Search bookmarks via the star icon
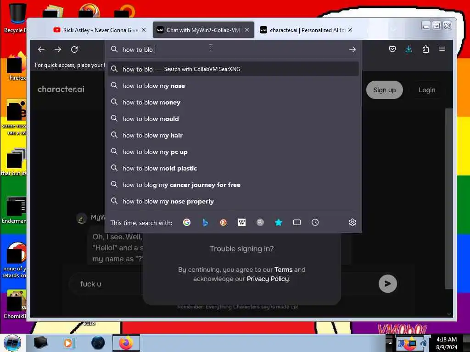Image resolution: width=470 pixels, height=352 pixels. [x=279, y=222]
